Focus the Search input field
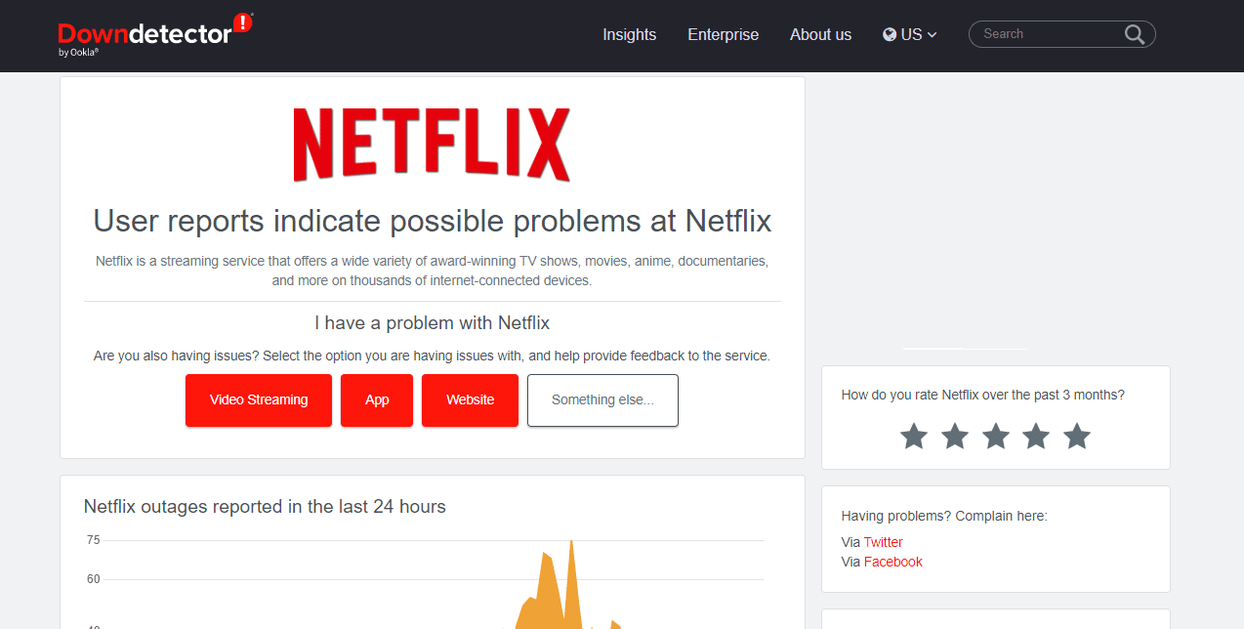Image resolution: width=1244 pixels, height=629 pixels. [x=1050, y=34]
